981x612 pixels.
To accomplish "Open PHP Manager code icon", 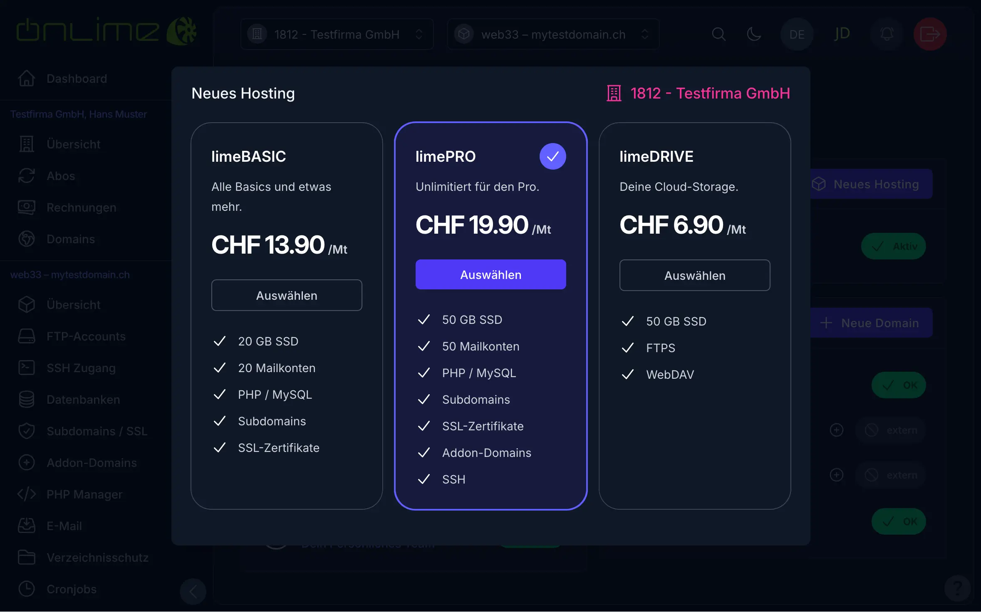I will (27, 494).
